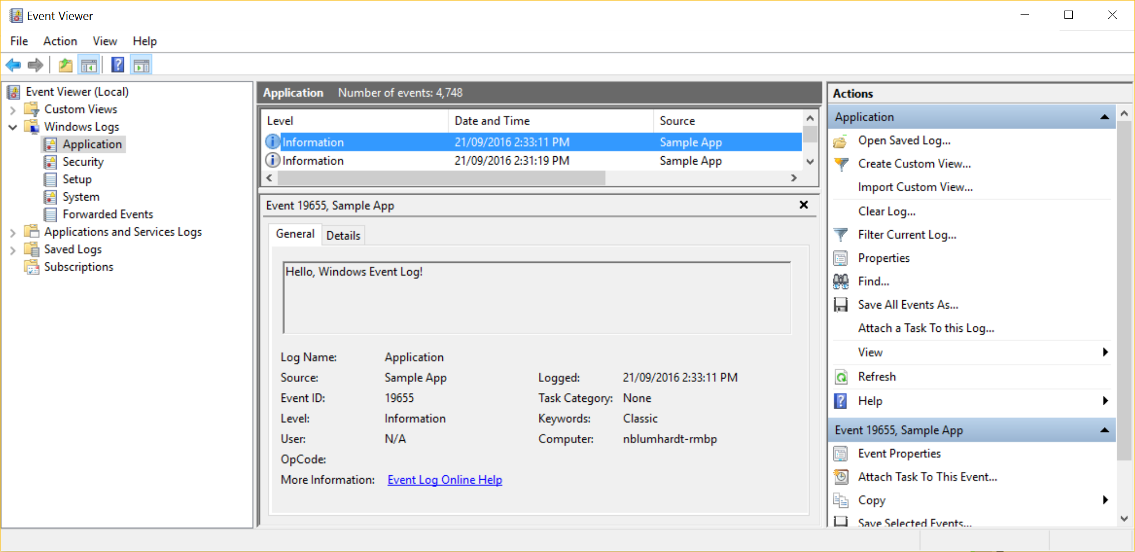This screenshot has width=1135, height=552.
Task: Click the Event ID value 19655
Action: click(399, 398)
